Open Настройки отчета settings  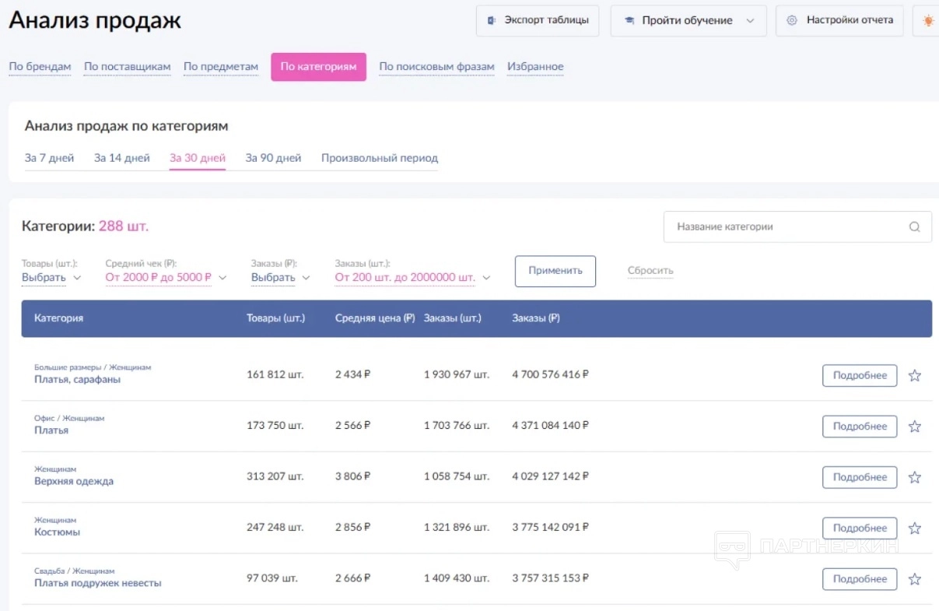click(839, 21)
